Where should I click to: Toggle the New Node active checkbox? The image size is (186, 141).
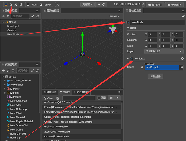coord(128,22)
